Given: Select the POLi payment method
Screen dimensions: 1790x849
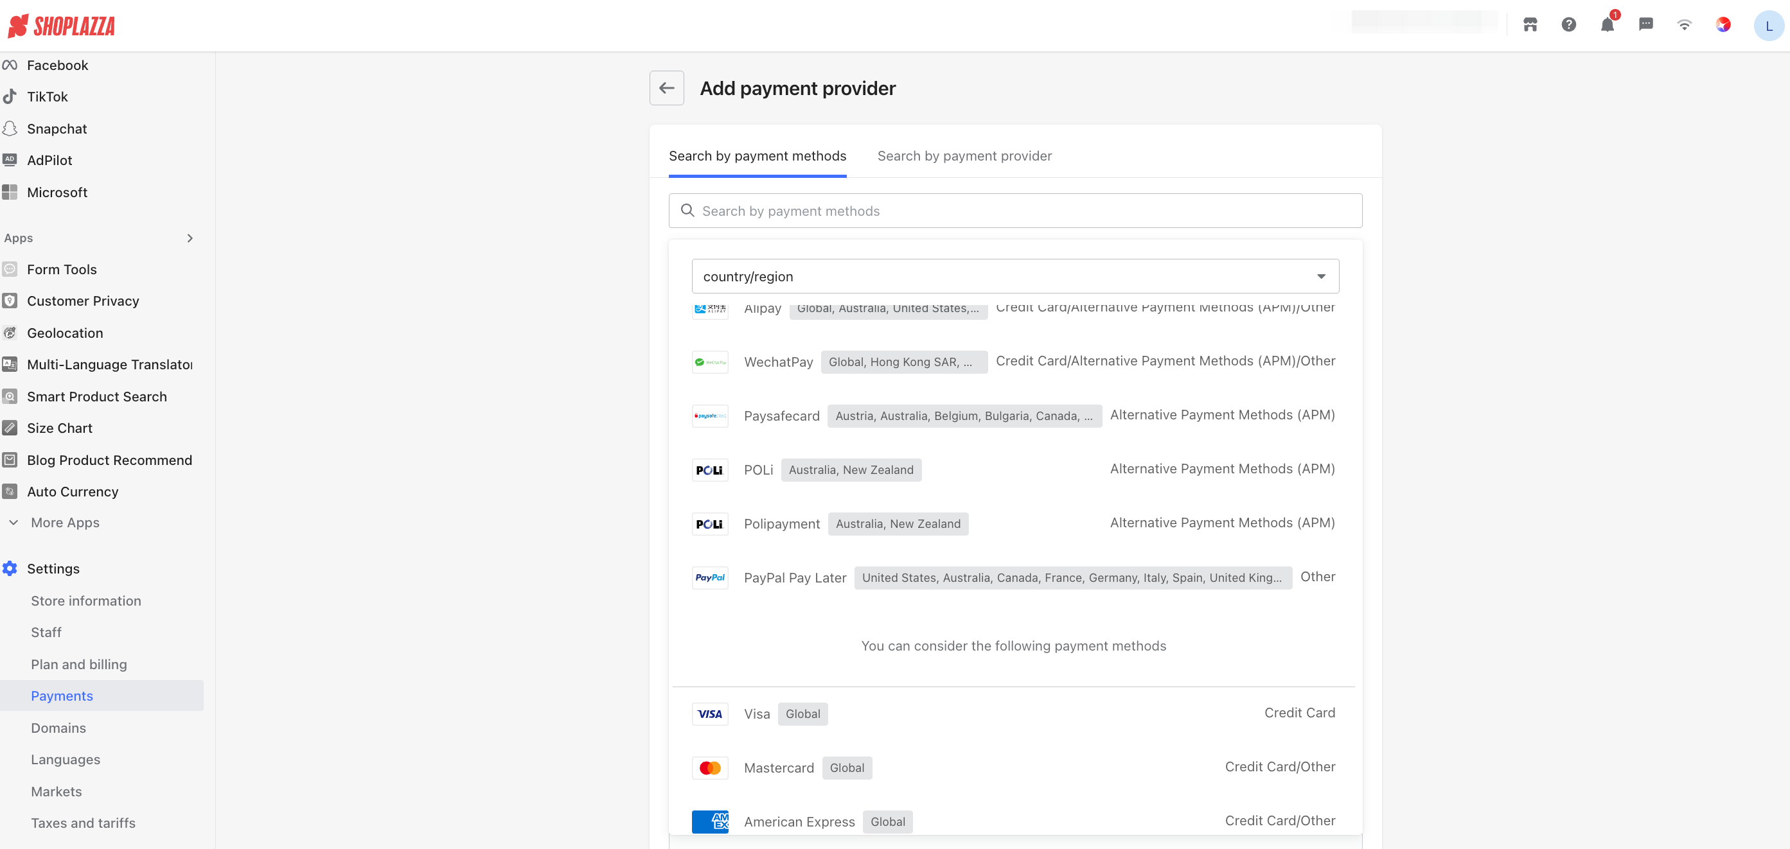Looking at the screenshot, I should point(1013,470).
